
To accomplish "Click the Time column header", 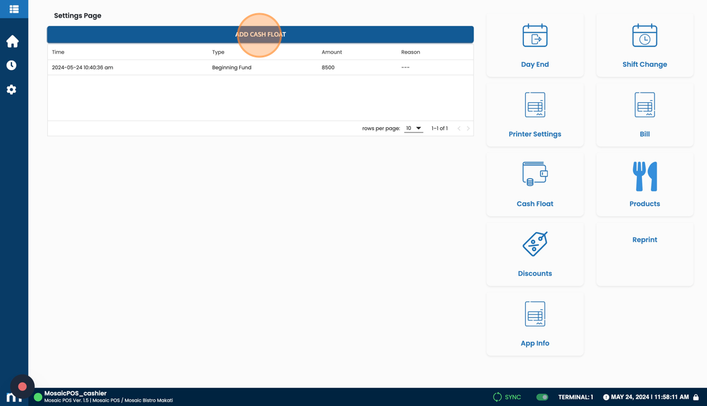I will [58, 52].
